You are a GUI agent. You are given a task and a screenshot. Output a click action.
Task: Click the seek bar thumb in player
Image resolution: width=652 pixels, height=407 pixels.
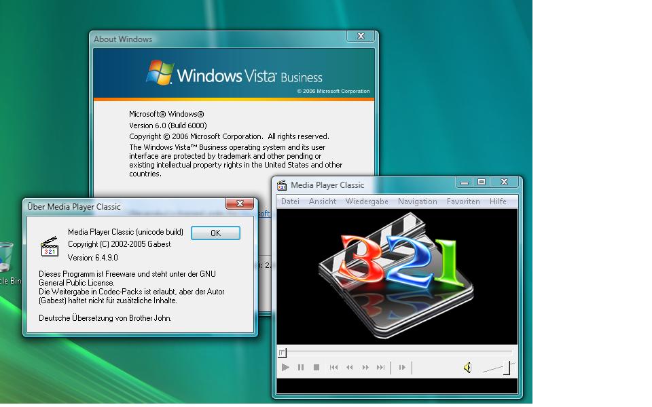point(283,353)
